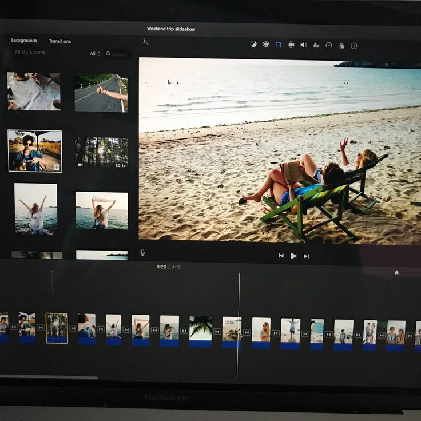
Task: Click transition right after the 2.5s clip
Action: click(247, 332)
